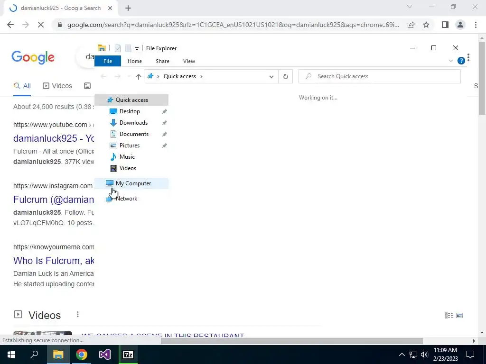Open Chrome tab search dropdown arrow
The height and width of the screenshot is (364, 486).
tap(410, 7)
